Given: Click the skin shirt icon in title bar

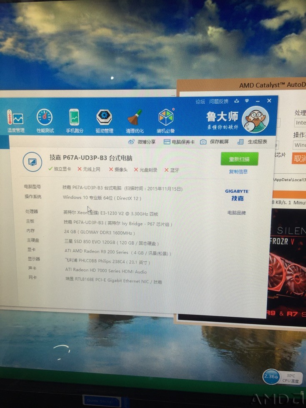Looking at the screenshot, I should (236, 101).
